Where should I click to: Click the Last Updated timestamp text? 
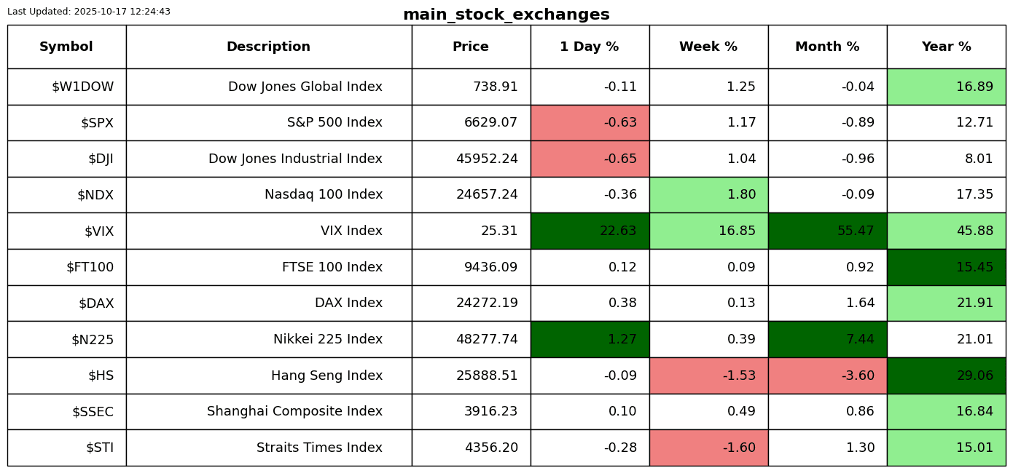coord(89,12)
